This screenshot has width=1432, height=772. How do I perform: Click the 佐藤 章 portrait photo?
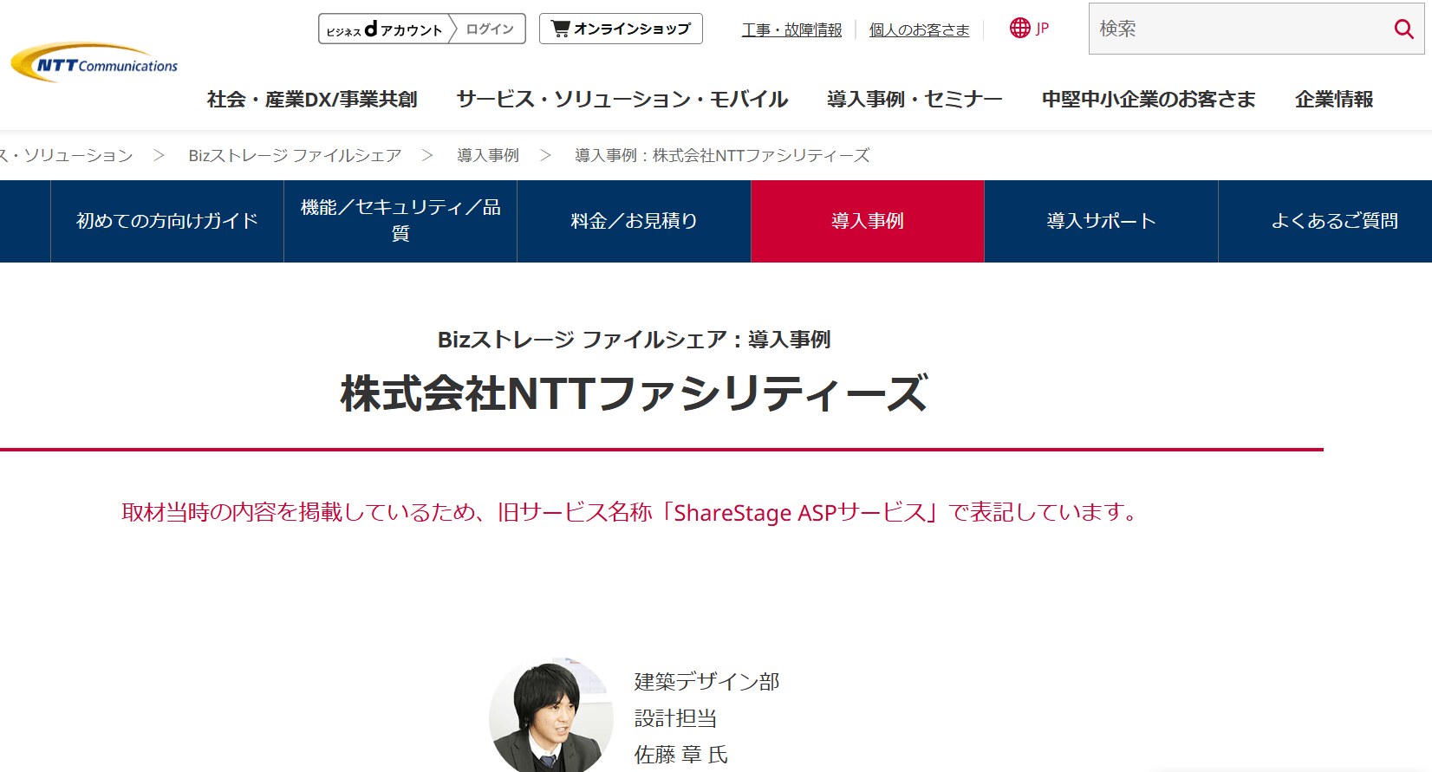coord(550,716)
